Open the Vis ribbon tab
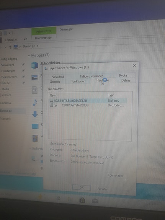Viewport: 165px width, 220px height. click(x=25, y=39)
